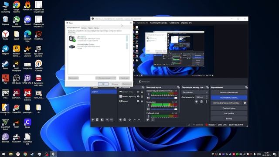Image resolution: width=279 pixels, height=157 pixels.
Task: Start the virtual camera
Action: [226, 103]
